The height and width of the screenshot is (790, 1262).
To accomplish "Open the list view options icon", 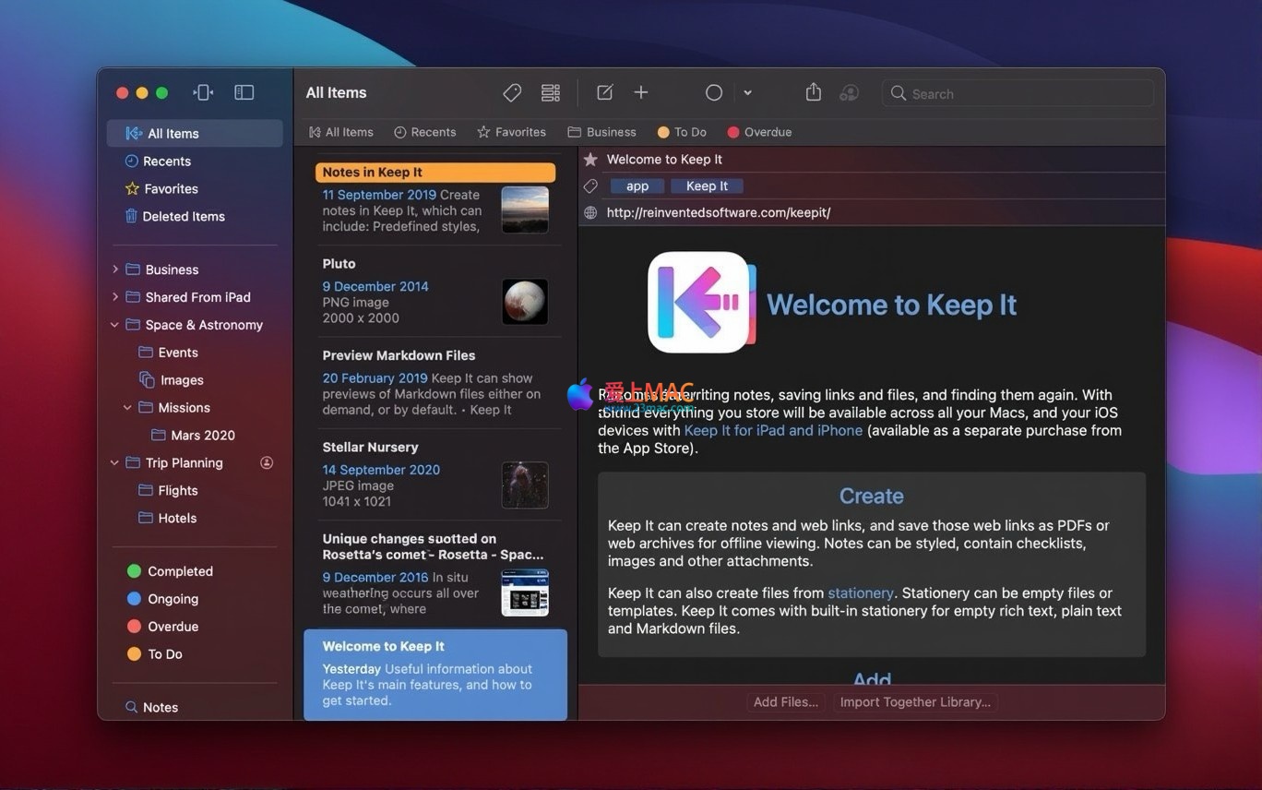I will (x=551, y=93).
